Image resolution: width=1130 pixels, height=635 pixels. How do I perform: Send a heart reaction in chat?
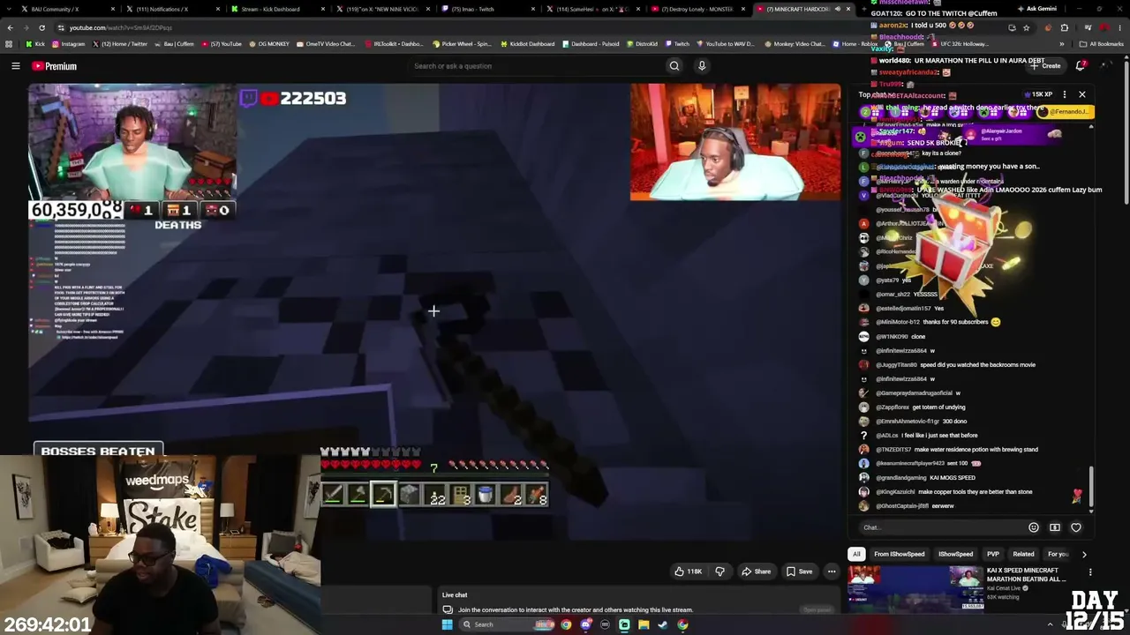coord(1076,527)
